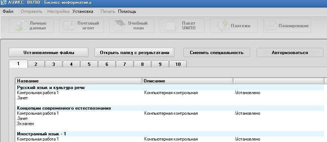
Task: Click Компьютерная контрольная for Концепции естествознания
Action: pos(171,113)
